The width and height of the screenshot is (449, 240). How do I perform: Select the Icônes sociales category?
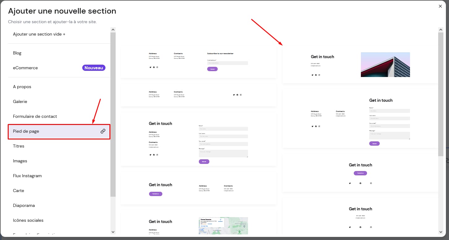(x=28, y=220)
